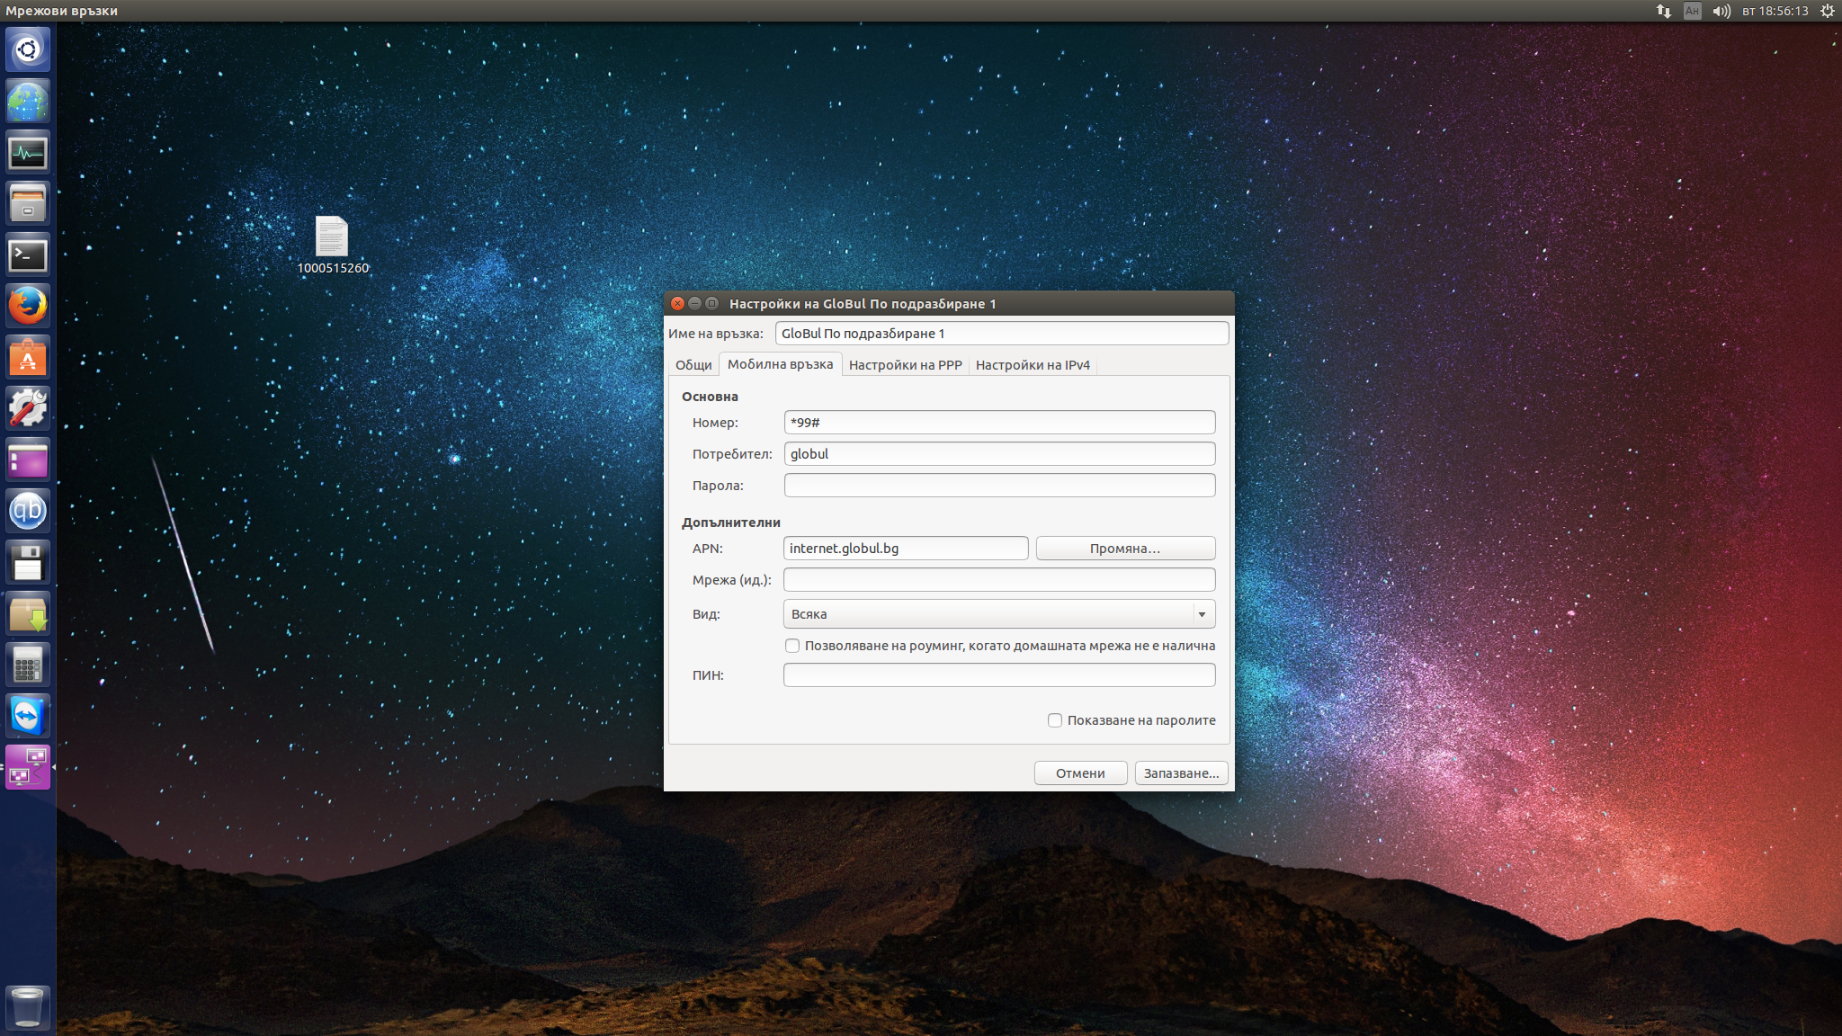Click the Парола password input field
Image resolution: width=1842 pixels, height=1036 pixels.
click(x=999, y=486)
